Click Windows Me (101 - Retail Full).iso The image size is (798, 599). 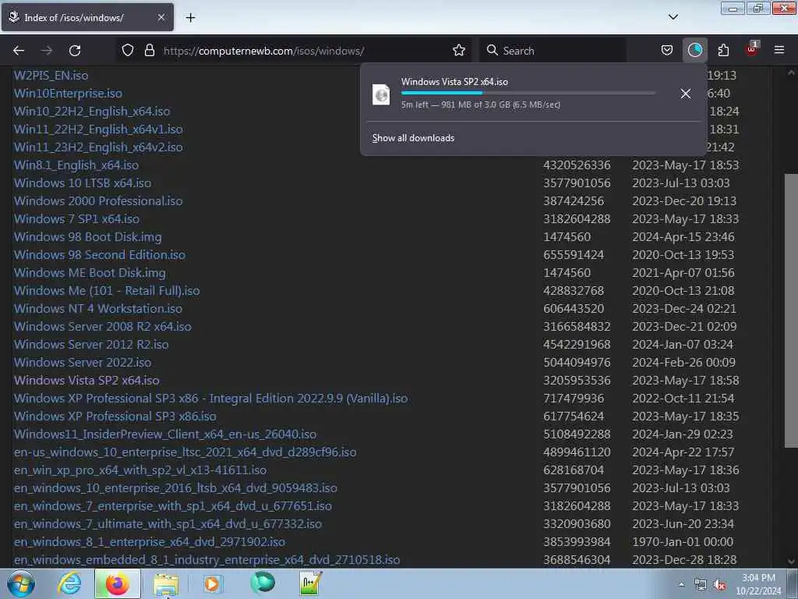tap(107, 290)
